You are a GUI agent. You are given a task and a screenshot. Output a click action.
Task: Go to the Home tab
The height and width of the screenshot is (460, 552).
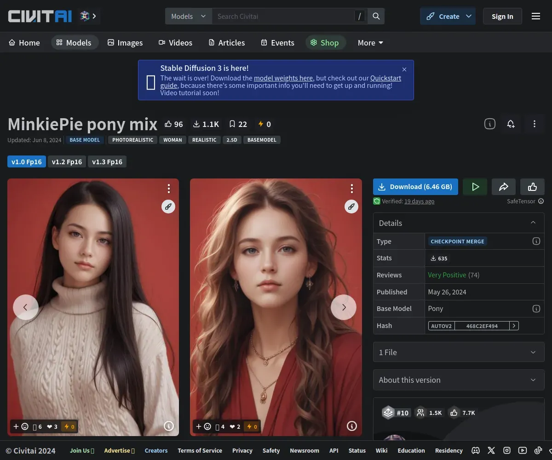[x=24, y=43]
